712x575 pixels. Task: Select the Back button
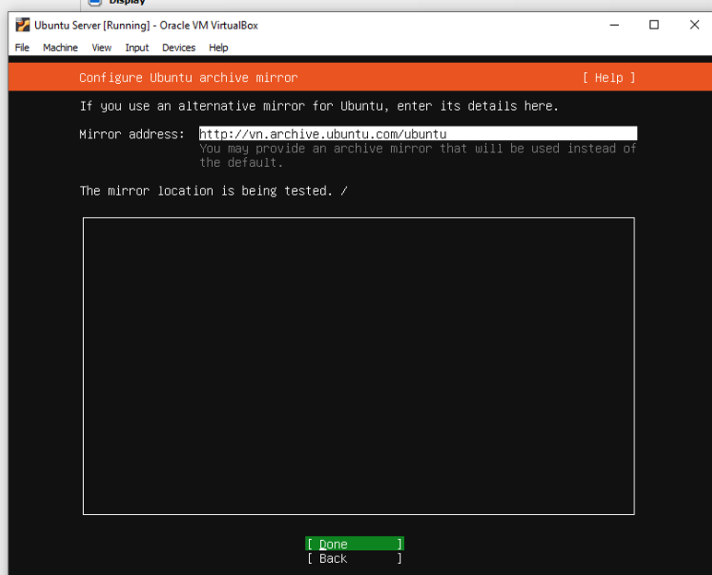(354, 558)
